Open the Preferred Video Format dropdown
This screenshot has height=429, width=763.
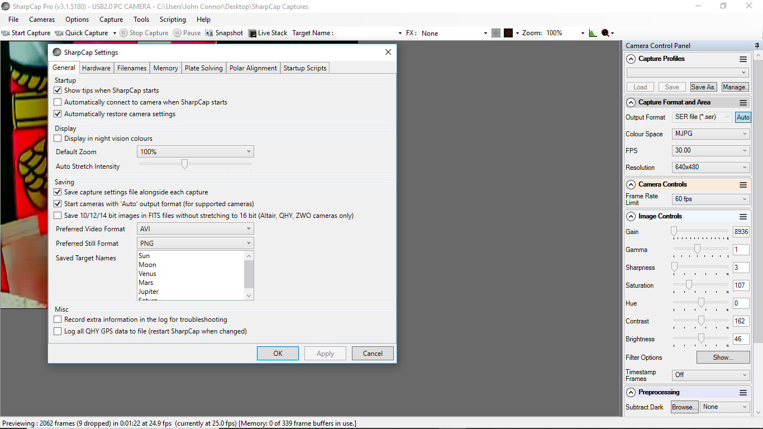(x=195, y=228)
